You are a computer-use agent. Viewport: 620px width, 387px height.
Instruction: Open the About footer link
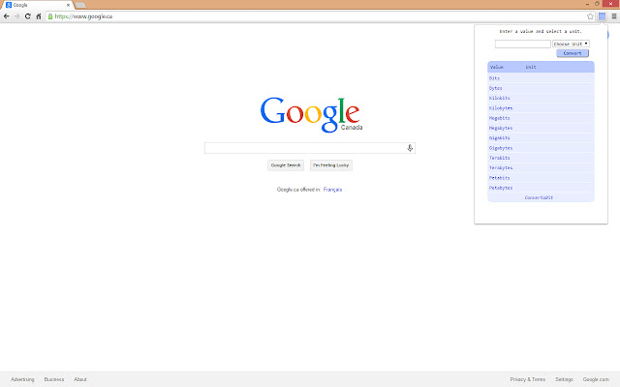pos(80,379)
